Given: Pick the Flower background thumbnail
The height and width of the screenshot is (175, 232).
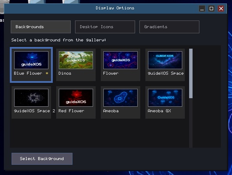Looking at the screenshot, I should pyautogui.click(x=121, y=60).
